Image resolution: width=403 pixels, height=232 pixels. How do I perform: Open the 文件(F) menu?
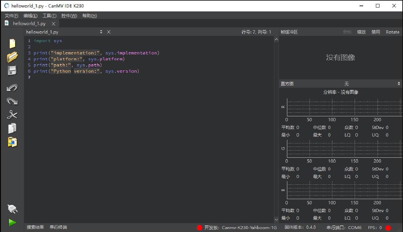coord(11,16)
